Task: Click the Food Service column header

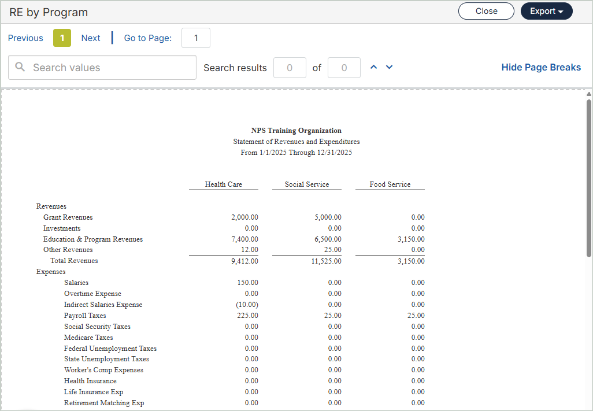Action: tap(390, 184)
